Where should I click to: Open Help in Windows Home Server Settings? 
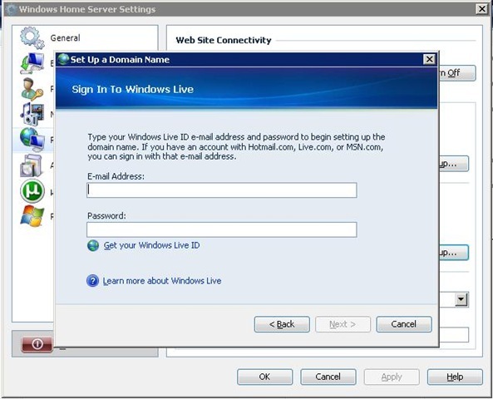click(x=455, y=377)
